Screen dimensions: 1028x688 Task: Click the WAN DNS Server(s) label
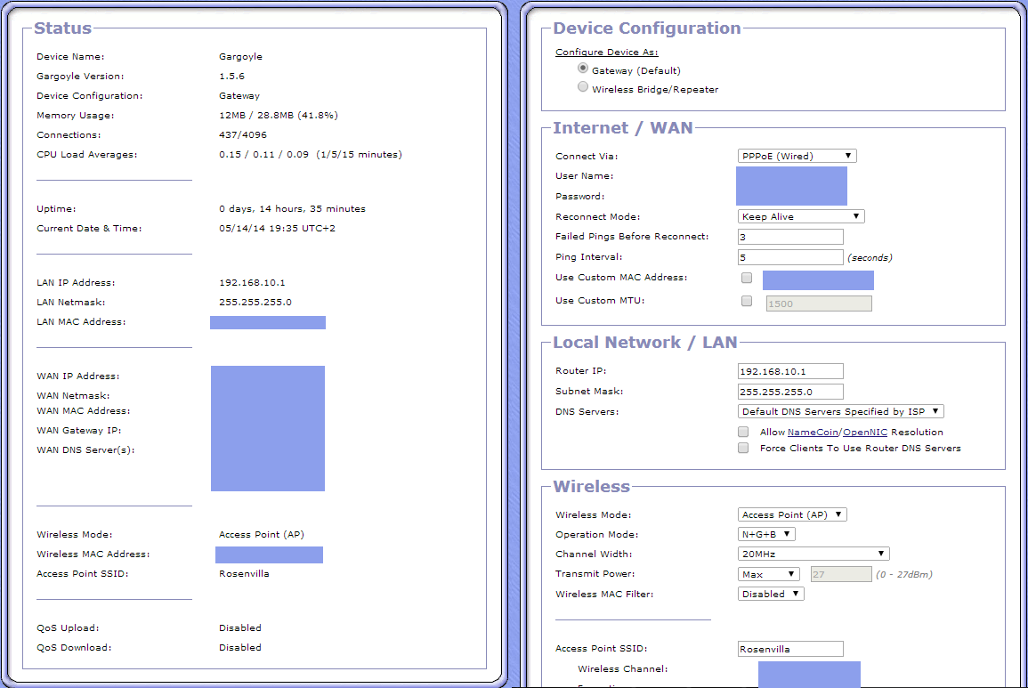coord(85,450)
